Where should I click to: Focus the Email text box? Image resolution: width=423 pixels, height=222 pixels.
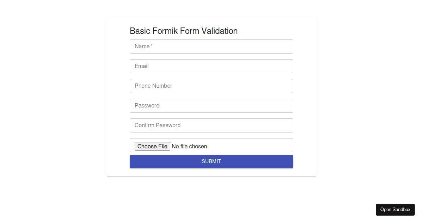tap(211, 66)
